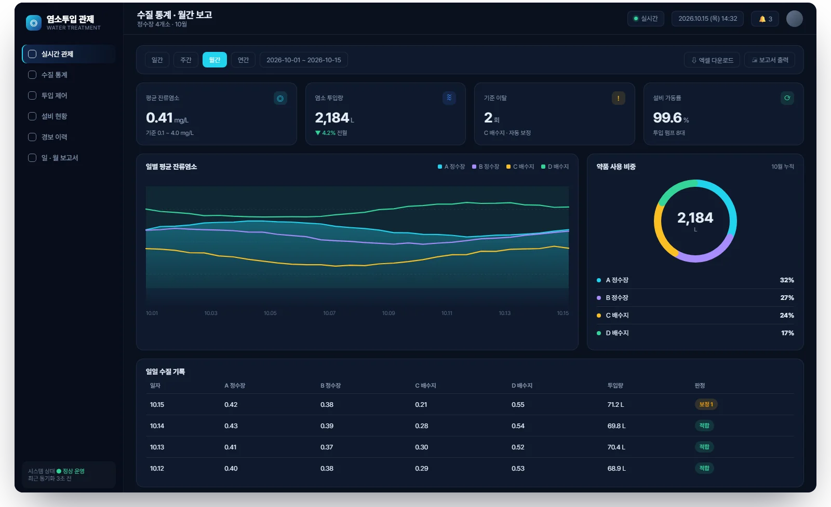831x507 pixels.
Task: Click the 일·월 보고서 sidebar icon box
Action: [32, 158]
